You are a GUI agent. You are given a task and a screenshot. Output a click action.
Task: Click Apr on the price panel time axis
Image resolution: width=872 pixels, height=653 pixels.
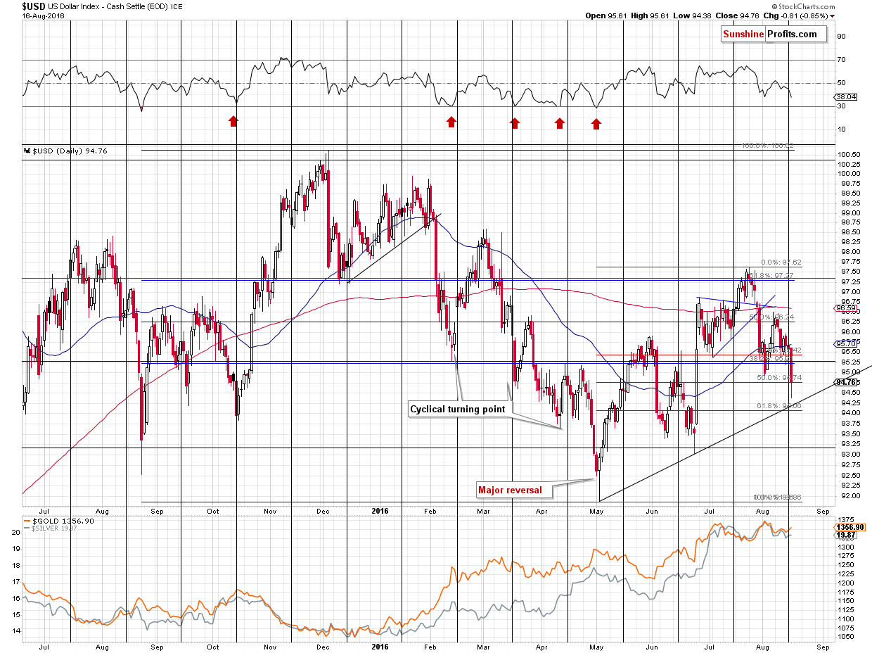[542, 511]
